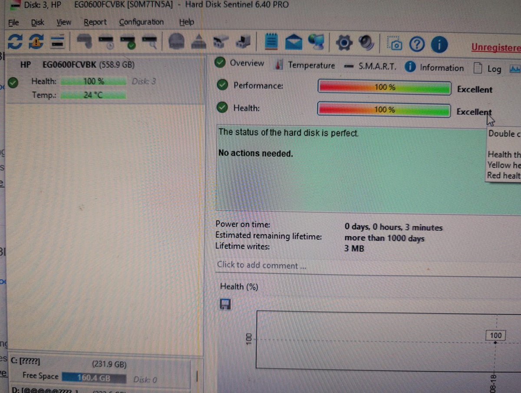Switch to the S.M.A.R.T. tab

[370, 67]
